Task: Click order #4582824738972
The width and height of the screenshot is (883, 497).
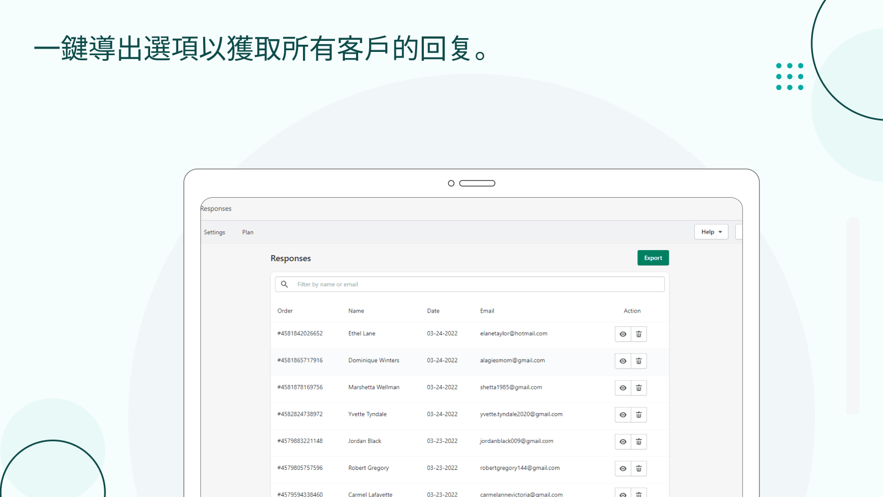Action: [300, 414]
